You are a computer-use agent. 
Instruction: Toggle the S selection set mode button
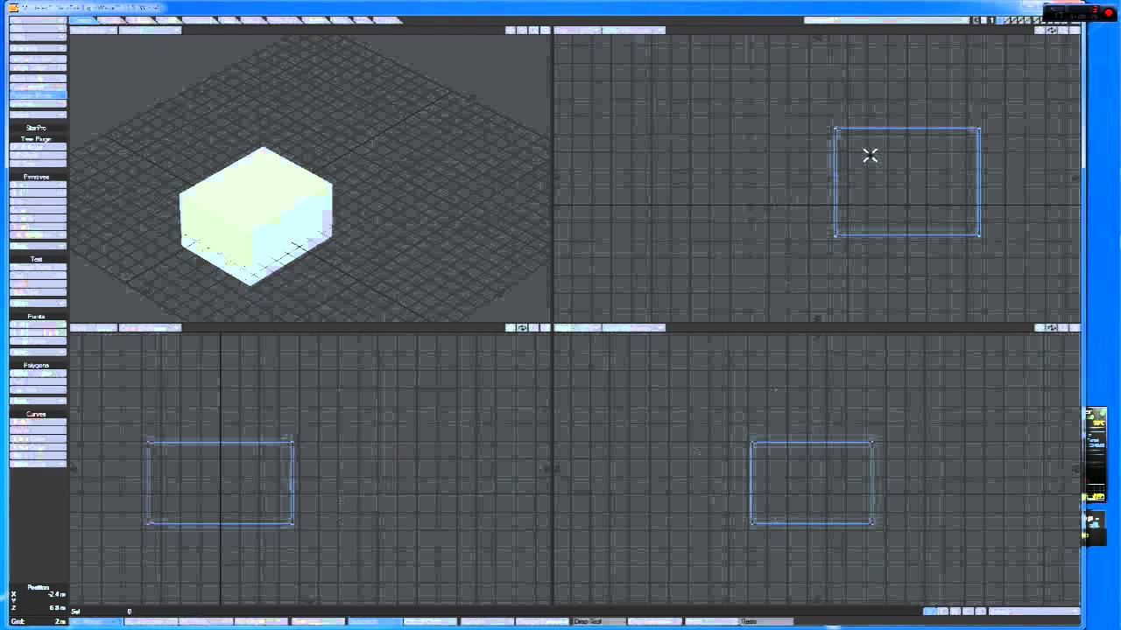pos(980,611)
